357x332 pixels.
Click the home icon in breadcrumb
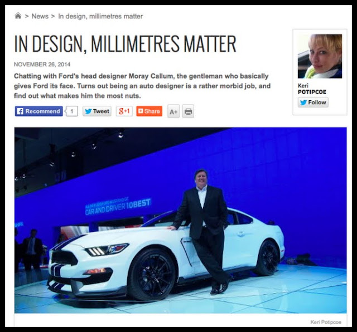[x=18, y=16]
